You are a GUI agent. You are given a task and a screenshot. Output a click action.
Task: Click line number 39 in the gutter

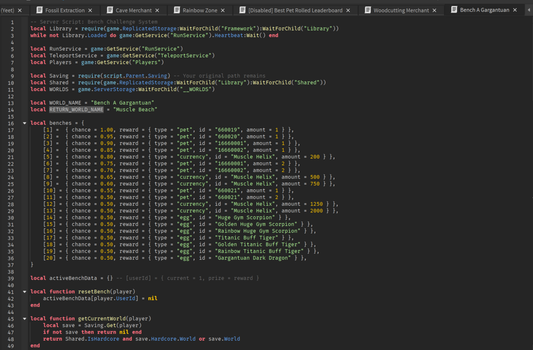click(11, 278)
